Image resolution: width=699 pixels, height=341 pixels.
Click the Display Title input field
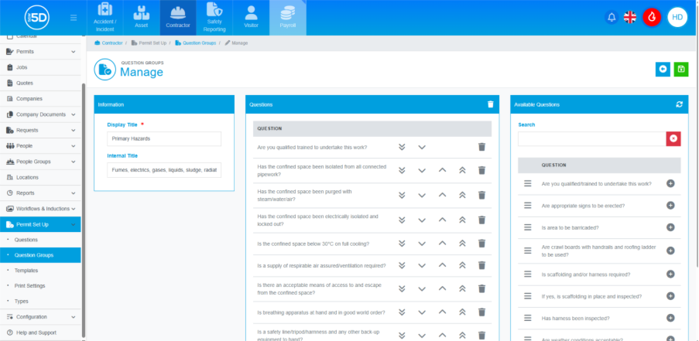pos(164,139)
